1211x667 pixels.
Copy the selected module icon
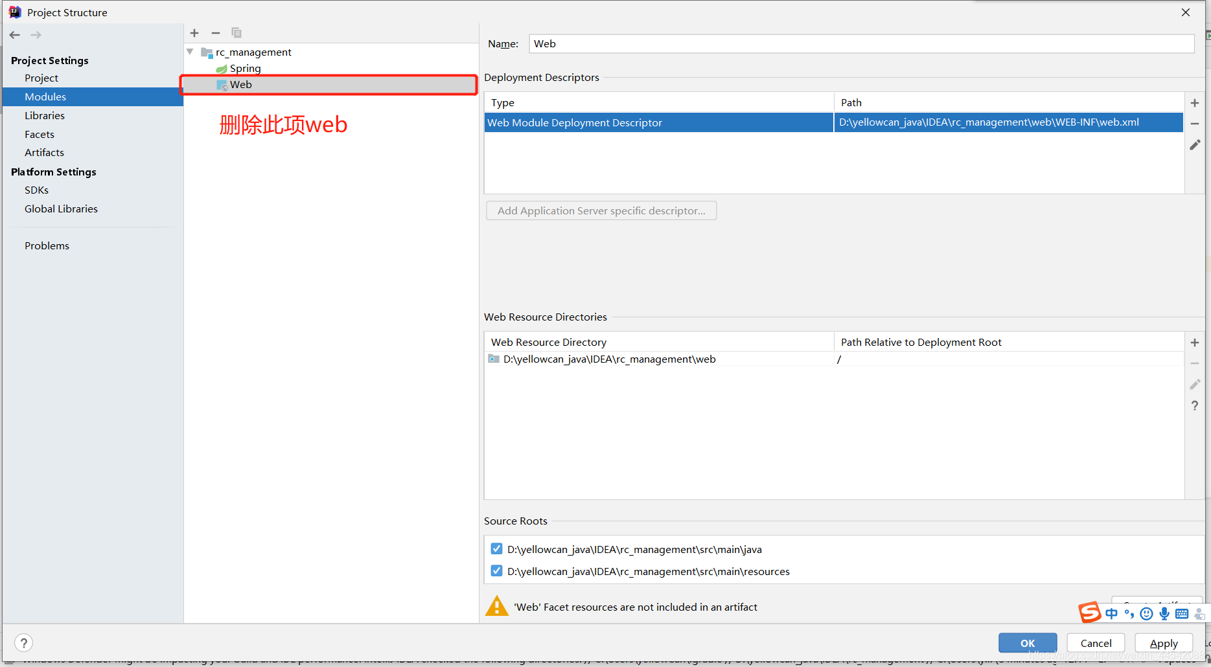(x=236, y=33)
